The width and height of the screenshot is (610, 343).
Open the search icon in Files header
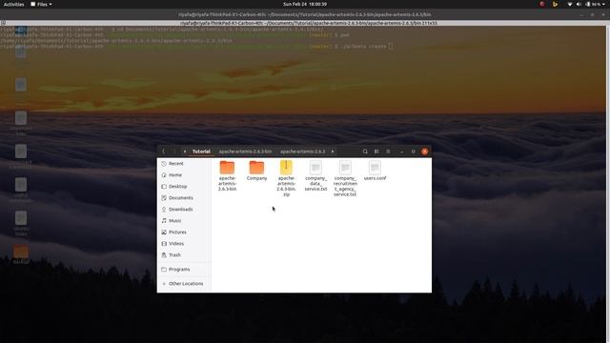365,151
